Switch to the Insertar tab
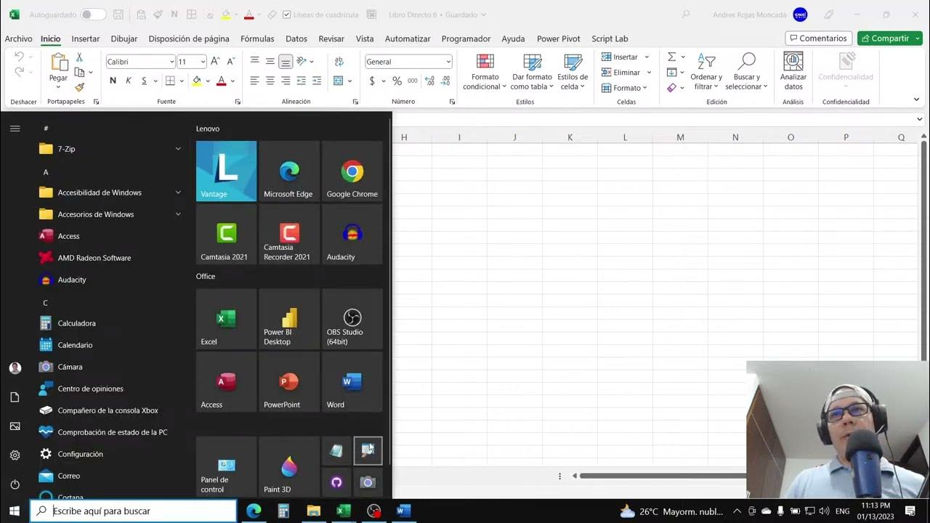This screenshot has width=930, height=523. tap(86, 38)
